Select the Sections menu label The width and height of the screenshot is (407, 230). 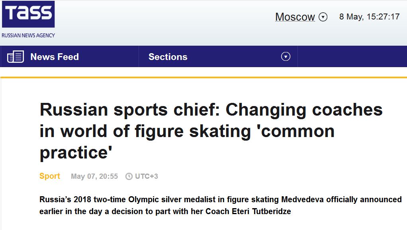click(x=168, y=57)
